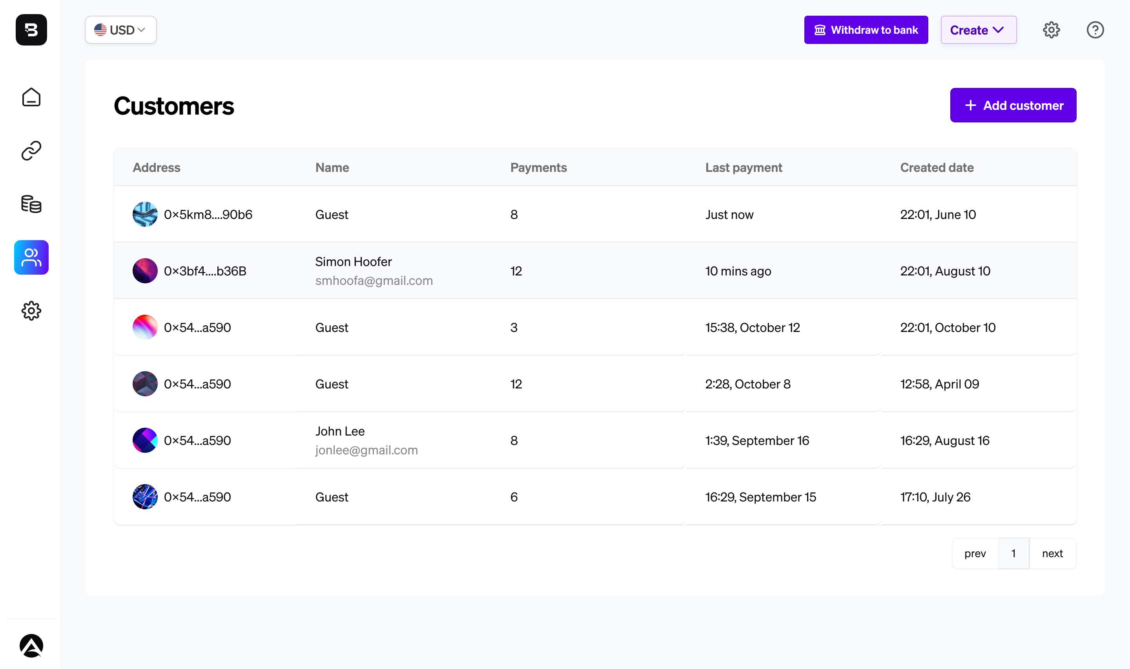Sort by the Payments column header
This screenshot has height=669, width=1130.
[538, 167]
